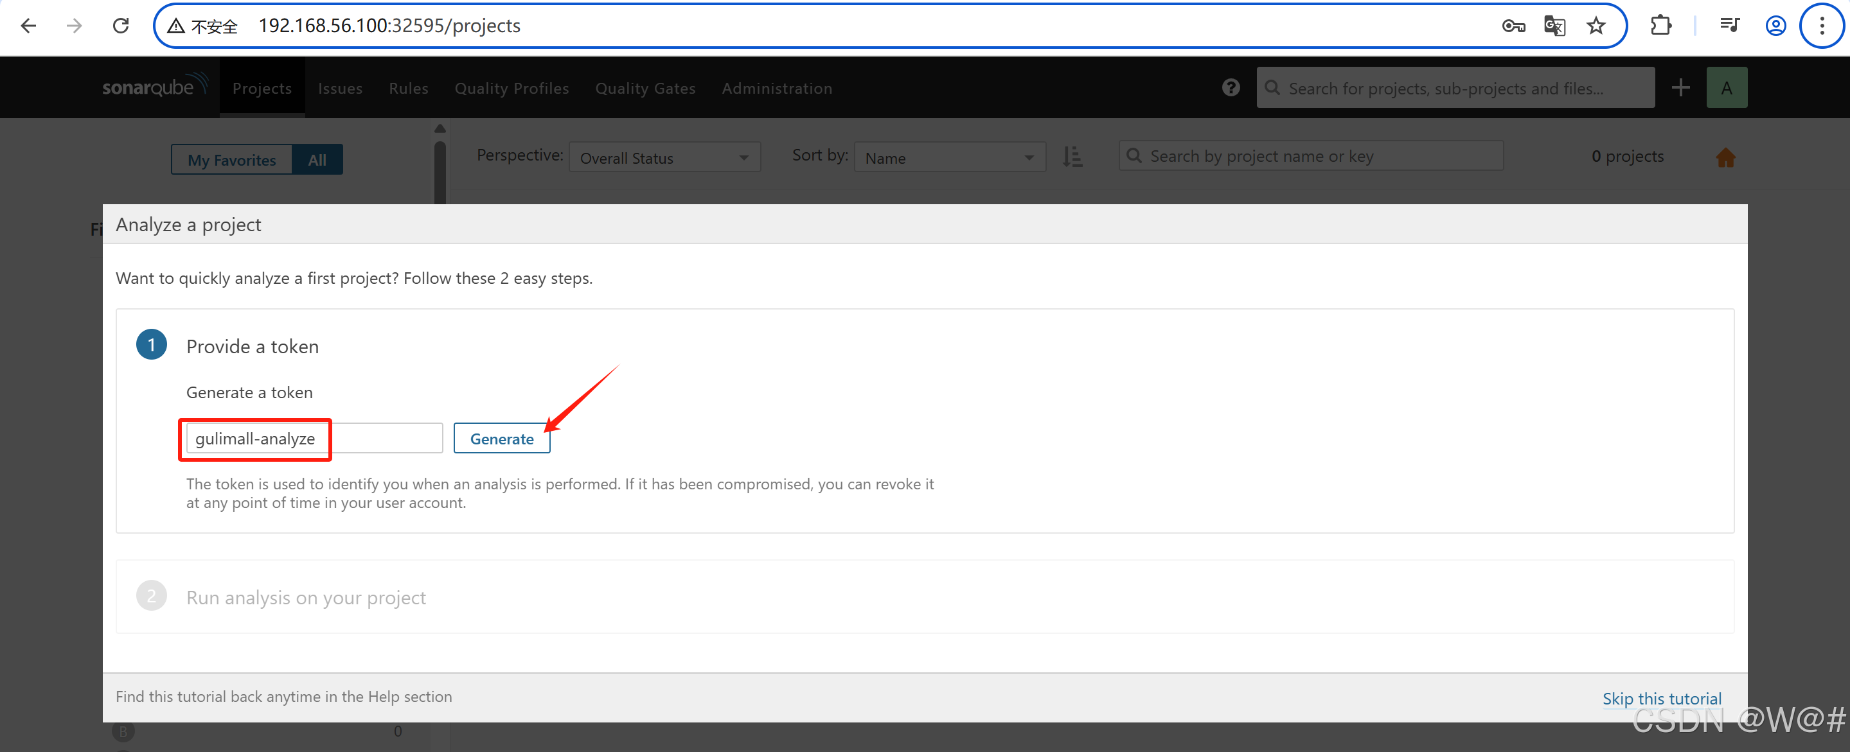Open the Sort by Name dropdown
Image resolution: width=1850 pixels, height=752 pixels.
949,157
